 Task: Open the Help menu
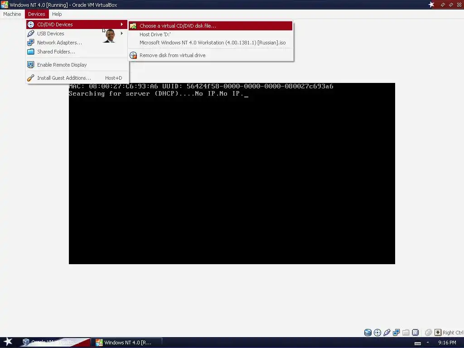[57, 14]
